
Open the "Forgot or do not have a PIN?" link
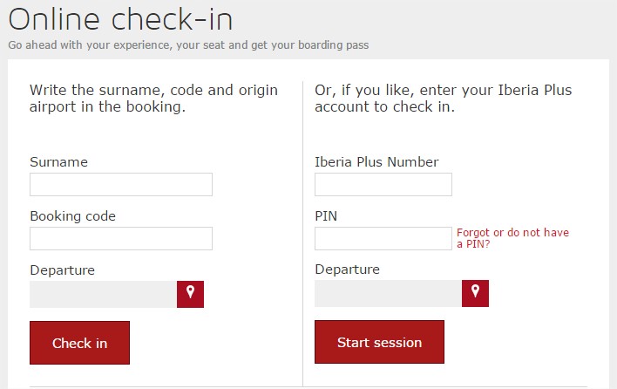click(512, 238)
